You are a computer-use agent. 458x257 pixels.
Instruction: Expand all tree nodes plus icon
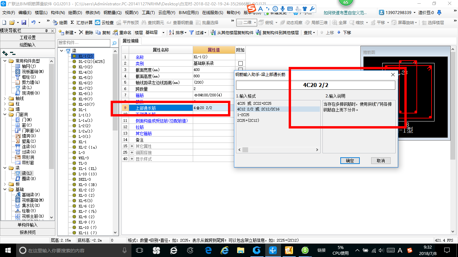point(5,53)
